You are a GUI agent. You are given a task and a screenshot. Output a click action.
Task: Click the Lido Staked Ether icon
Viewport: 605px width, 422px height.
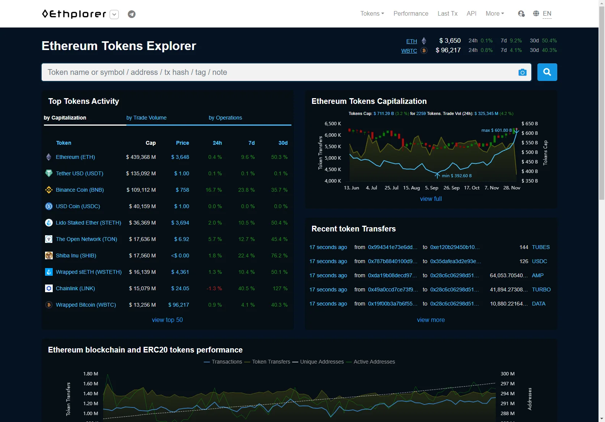click(49, 223)
